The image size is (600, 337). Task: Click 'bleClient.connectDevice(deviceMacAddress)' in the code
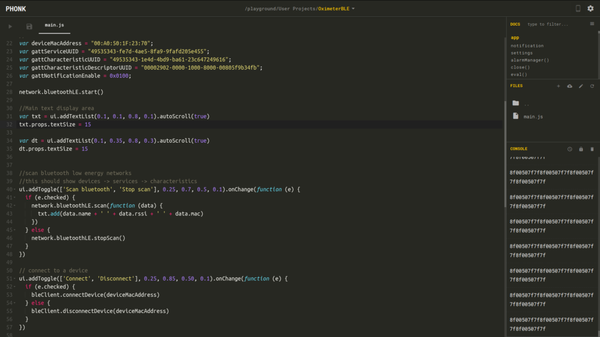point(96,295)
